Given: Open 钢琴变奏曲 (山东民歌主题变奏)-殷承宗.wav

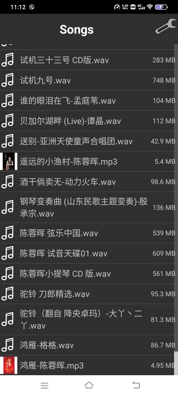Looking at the screenshot, I should tap(89, 207).
